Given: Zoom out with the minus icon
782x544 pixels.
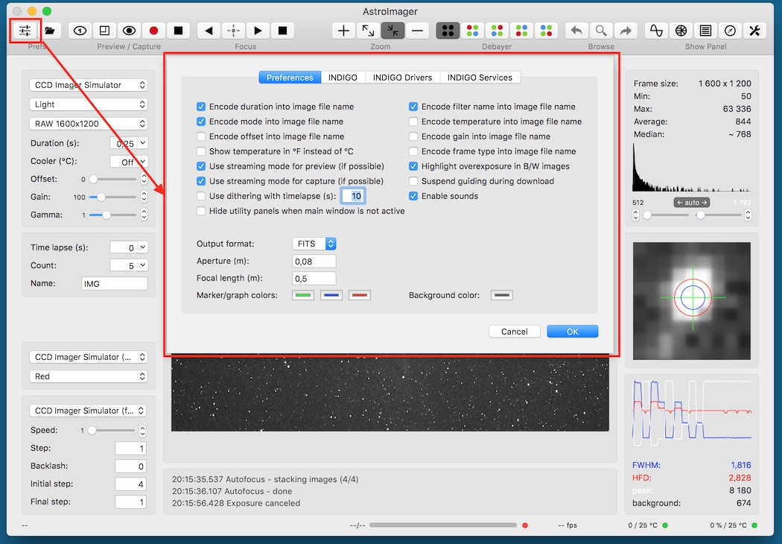Looking at the screenshot, I should pyautogui.click(x=417, y=31).
